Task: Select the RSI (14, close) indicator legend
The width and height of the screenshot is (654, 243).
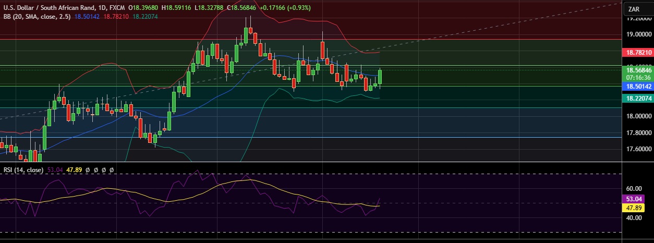Action: tap(23, 170)
